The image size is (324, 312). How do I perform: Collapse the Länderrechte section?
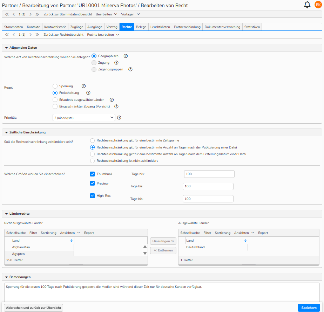[6, 214]
